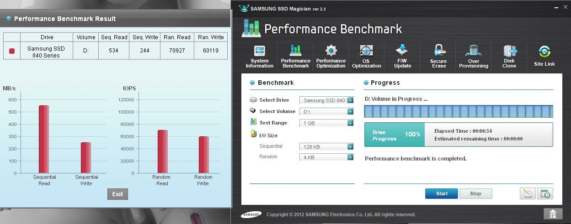Click the Stop button
Image resolution: width=571 pixels, height=224 pixels.
(x=475, y=193)
